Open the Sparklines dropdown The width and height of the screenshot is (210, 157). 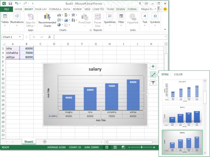tap(110, 20)
